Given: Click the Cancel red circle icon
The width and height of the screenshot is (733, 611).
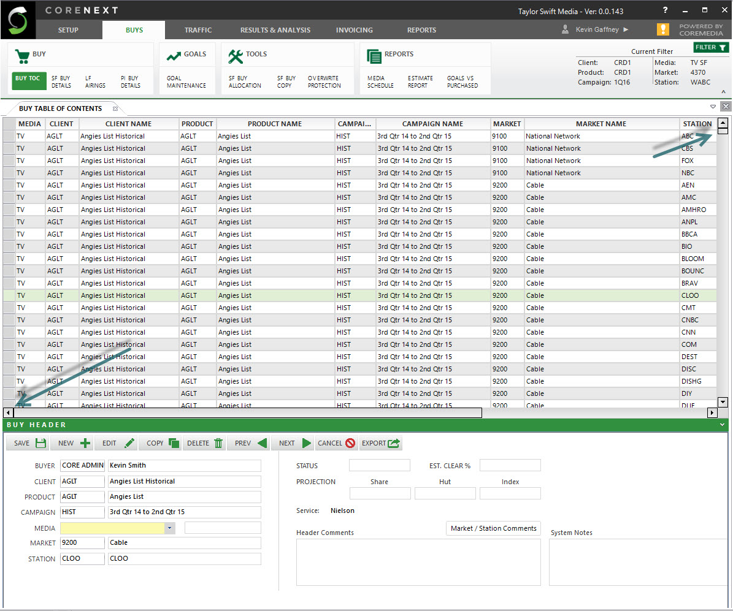Looking at the screenshot, I should pyautogui.click(x=350, y=443).
